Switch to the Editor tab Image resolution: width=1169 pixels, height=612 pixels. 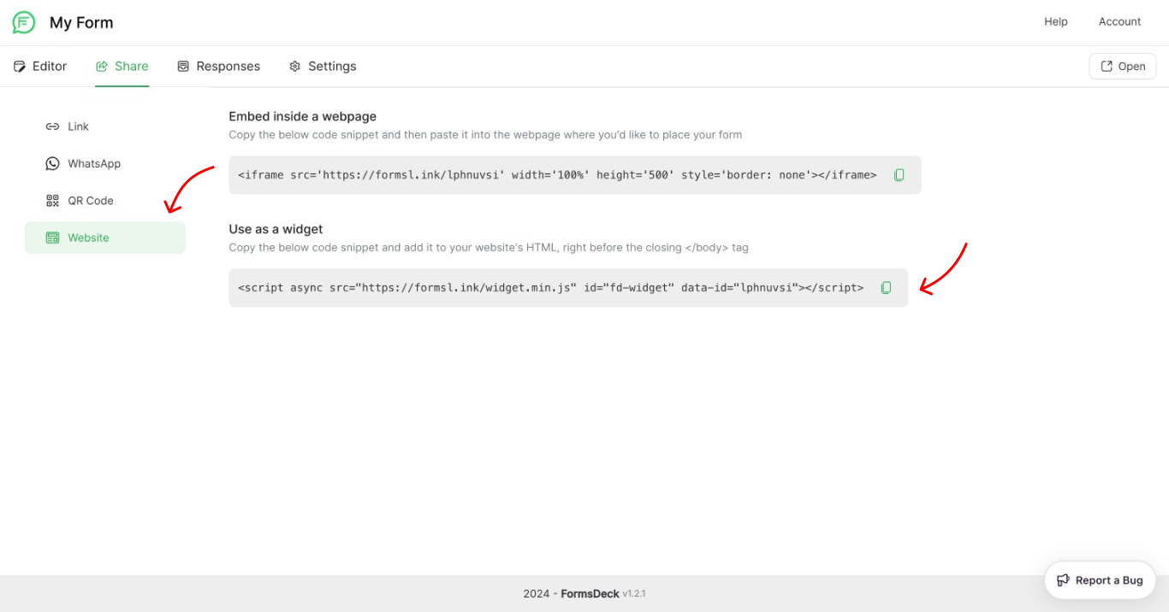point(40,66)
